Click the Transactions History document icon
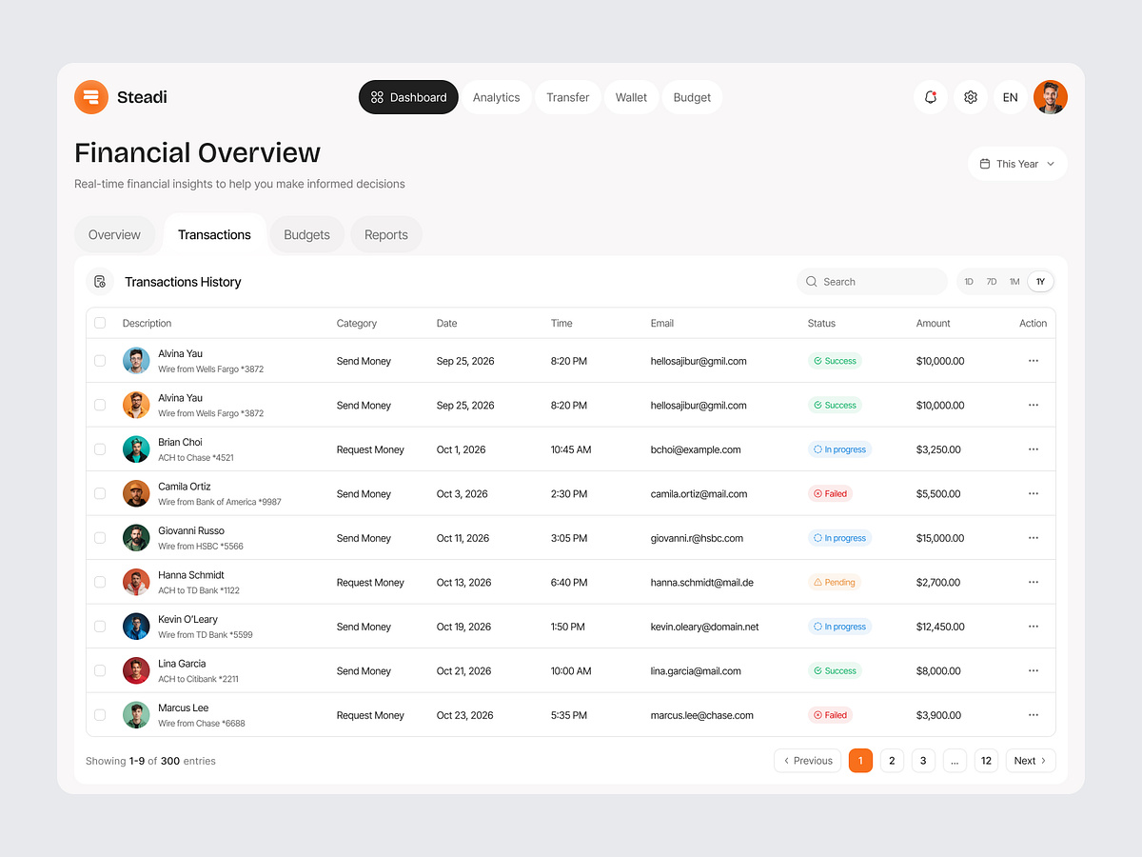1142x857 pixels. click(x=100, y=282)
